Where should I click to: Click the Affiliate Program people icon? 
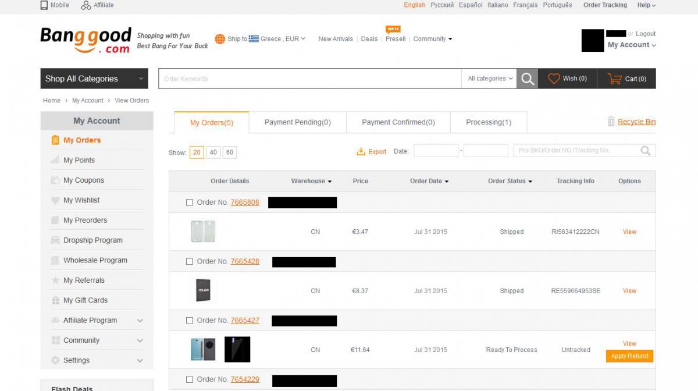coord(55,321)
